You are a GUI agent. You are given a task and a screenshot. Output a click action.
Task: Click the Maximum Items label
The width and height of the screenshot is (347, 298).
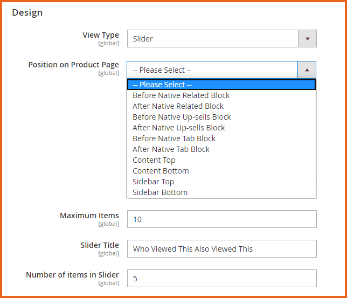(89, 216)
